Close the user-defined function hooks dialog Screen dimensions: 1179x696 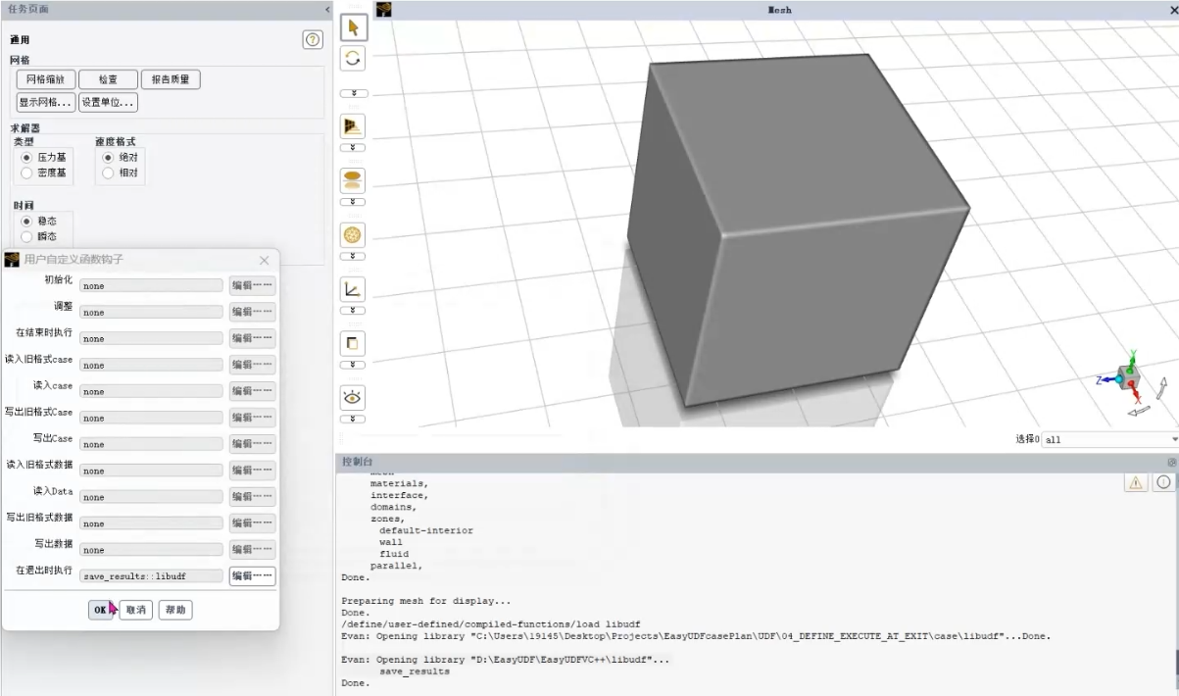(x=264, y=260)
